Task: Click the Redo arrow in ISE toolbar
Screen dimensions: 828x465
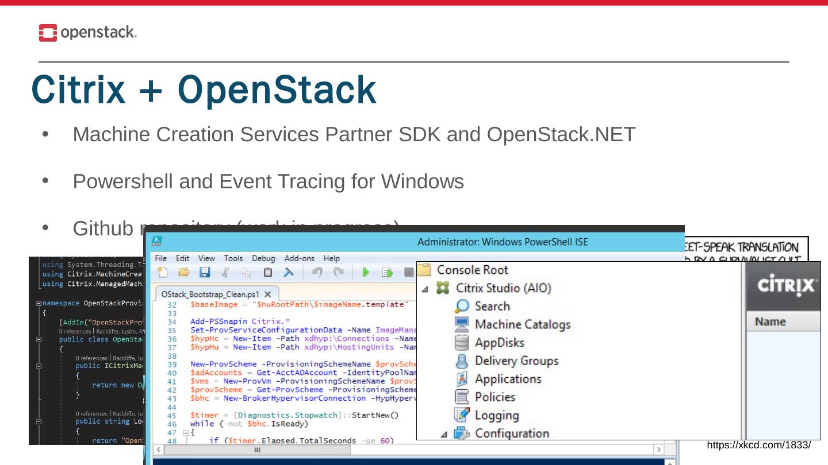Action: [x=339, y=273]
